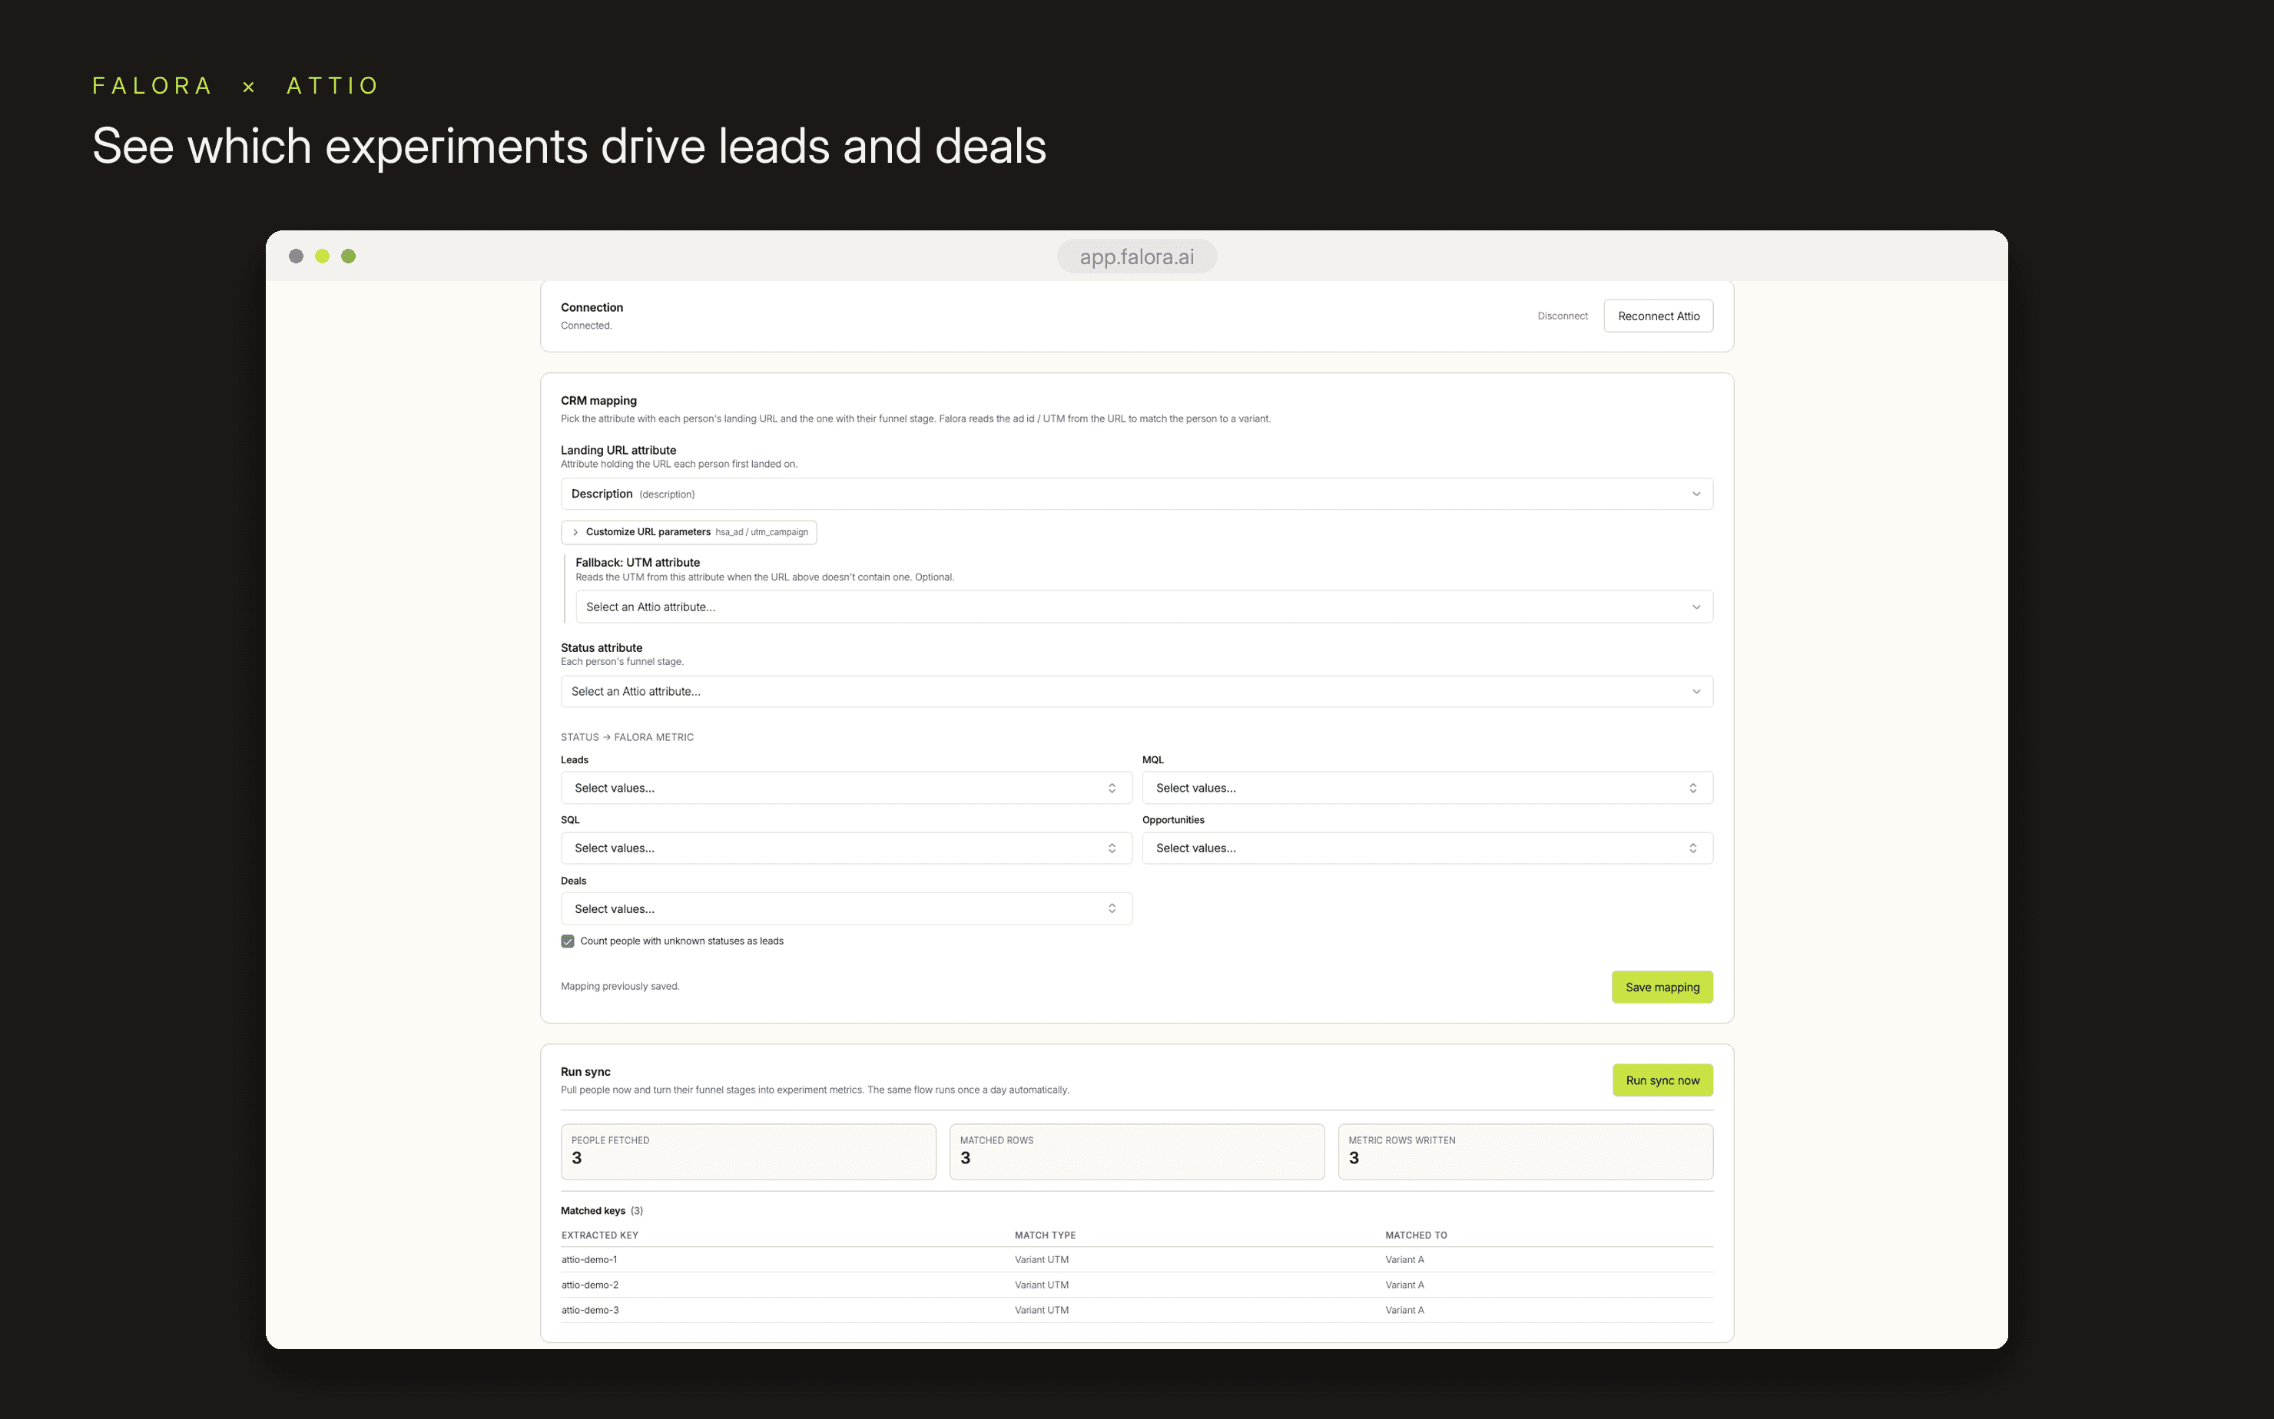
Task: Click the Mapping previously saved status text
Action: tap(620, 987)
